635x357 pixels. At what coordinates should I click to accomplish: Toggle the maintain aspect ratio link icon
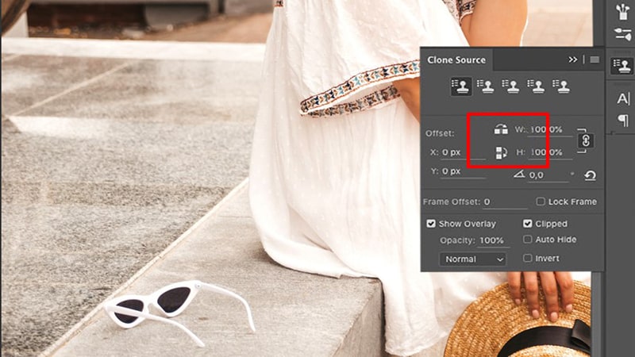pyautogui.click(x=586, y=140)
